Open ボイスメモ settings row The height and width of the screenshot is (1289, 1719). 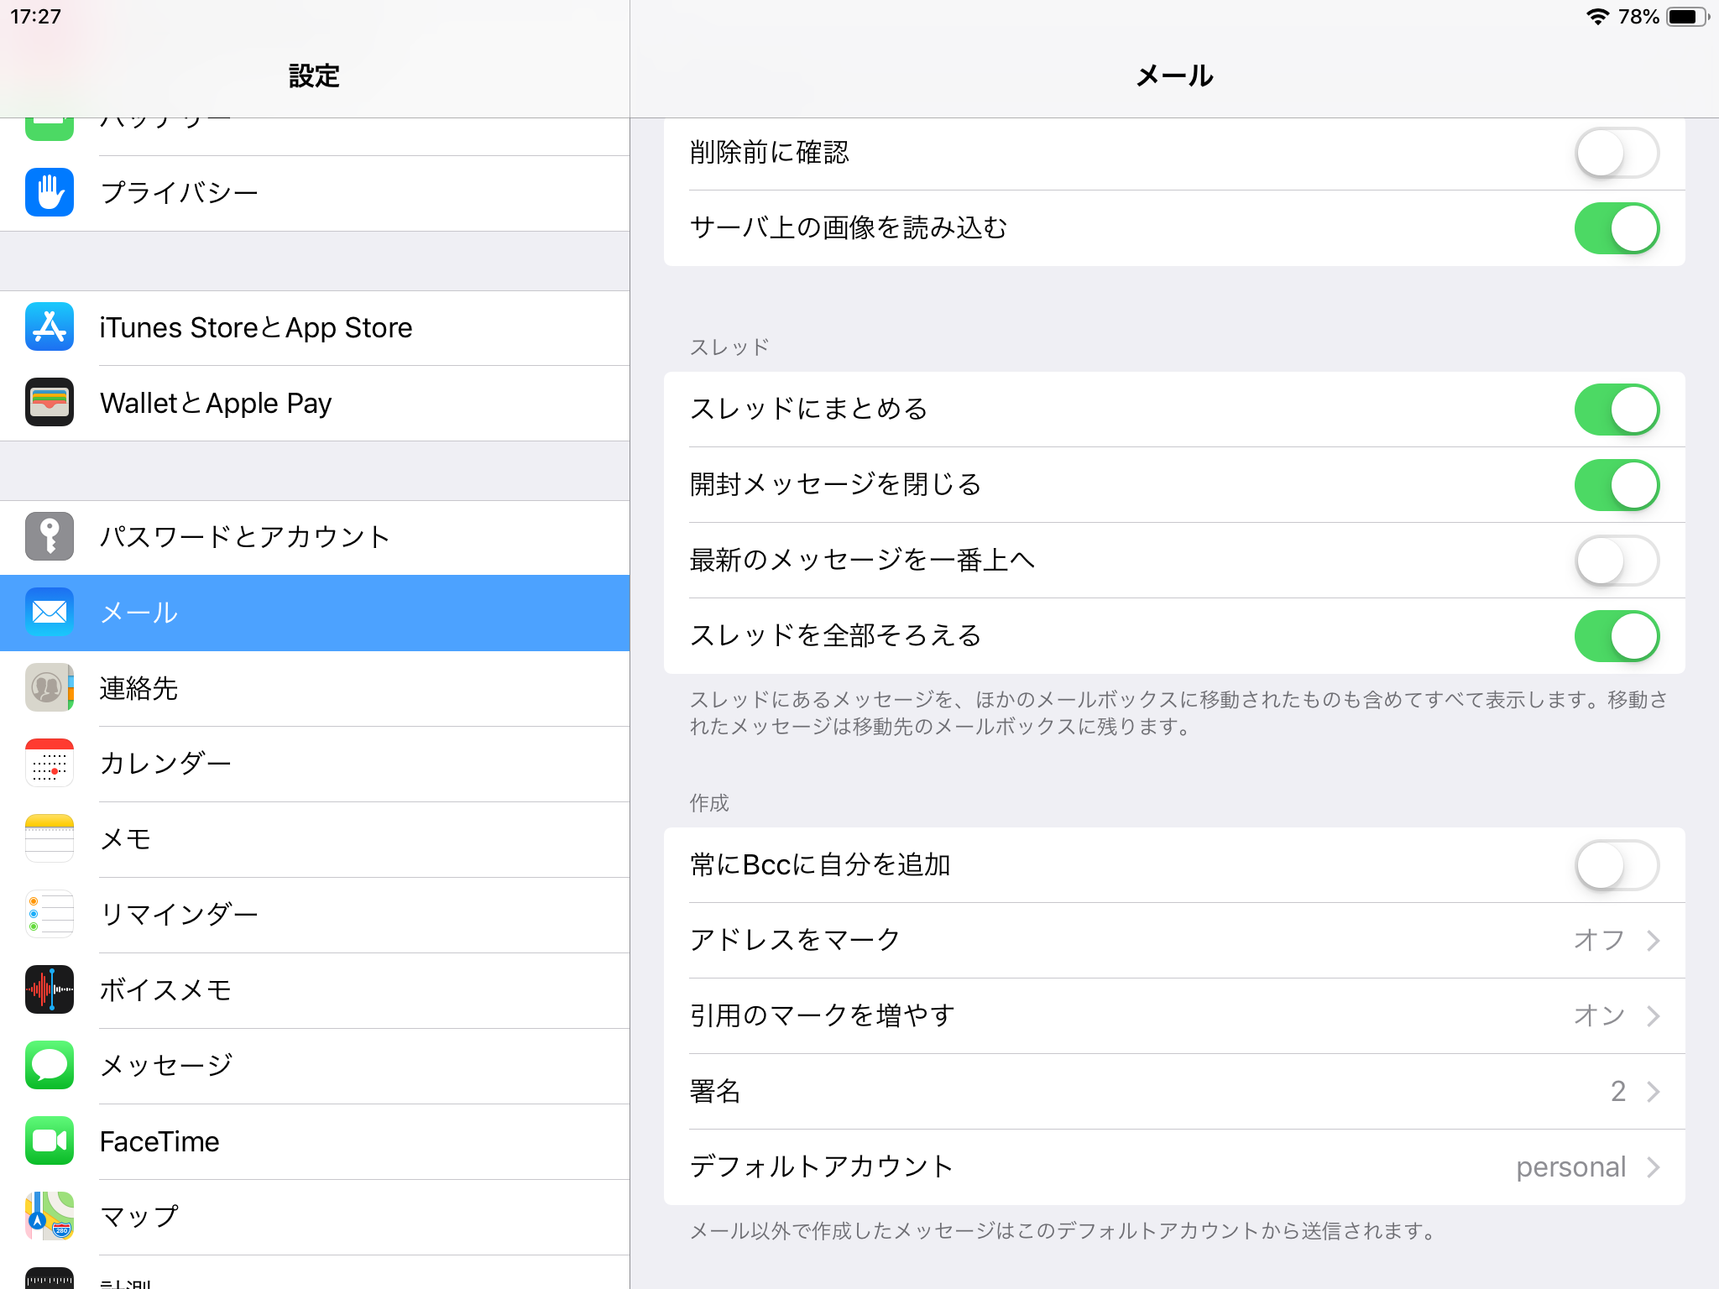click(315, 991)
